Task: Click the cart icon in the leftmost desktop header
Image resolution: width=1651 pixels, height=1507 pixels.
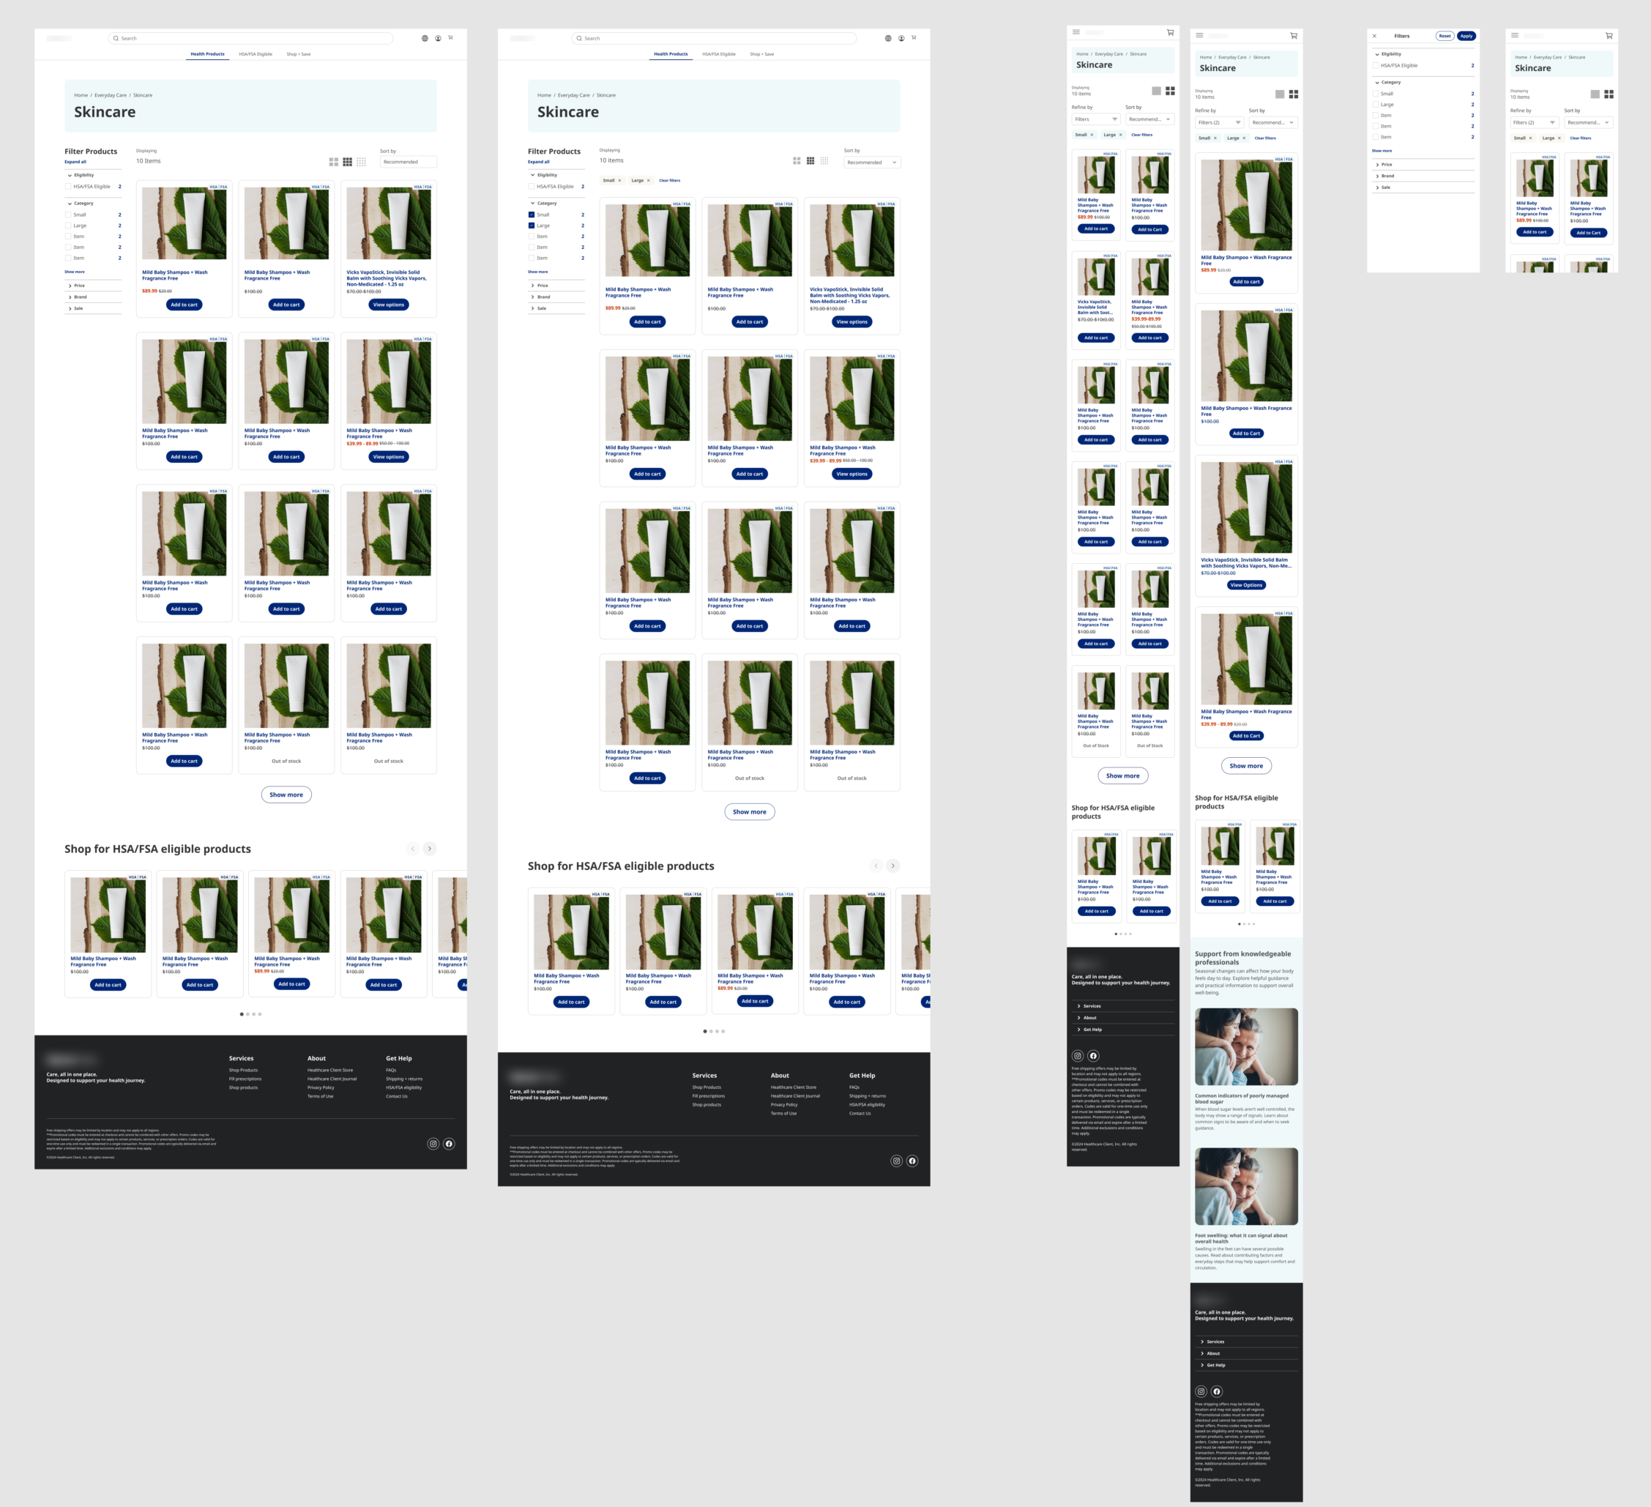Action: click(450, 37)
